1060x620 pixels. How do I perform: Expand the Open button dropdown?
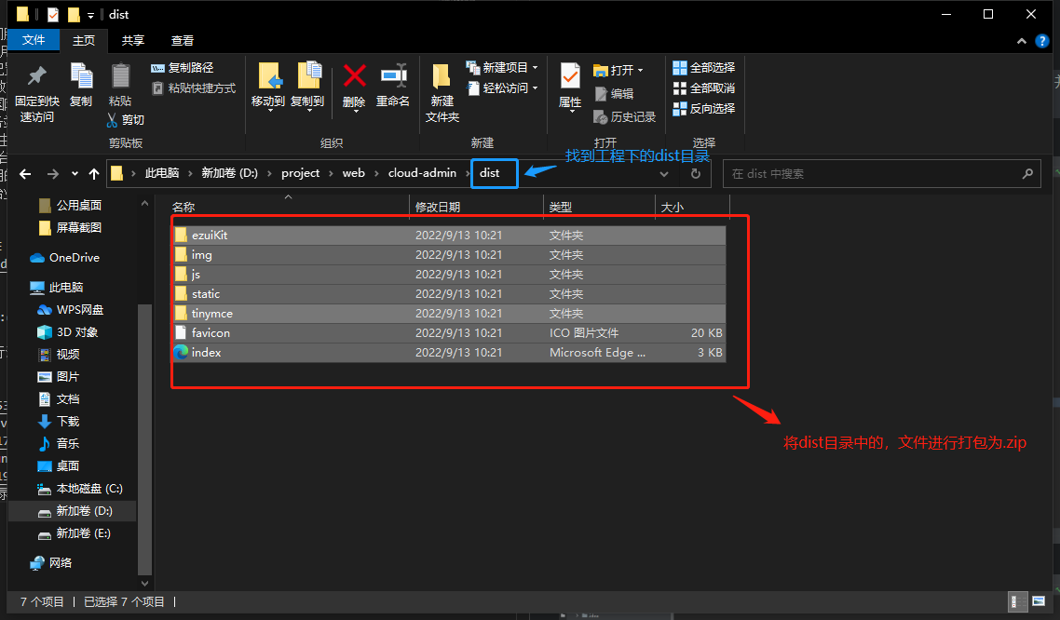640,70
